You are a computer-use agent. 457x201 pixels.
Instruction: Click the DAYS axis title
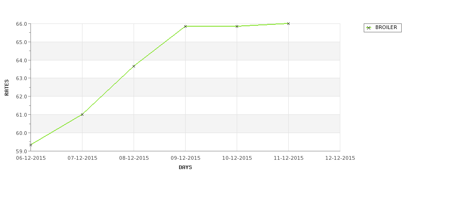(x=185, y=168)
